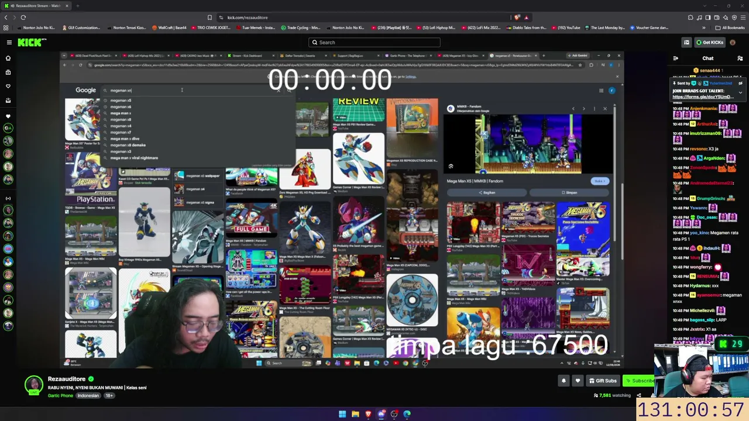Open Discord on the taskbar
This screenshot has width=749, height=421.
381,414
